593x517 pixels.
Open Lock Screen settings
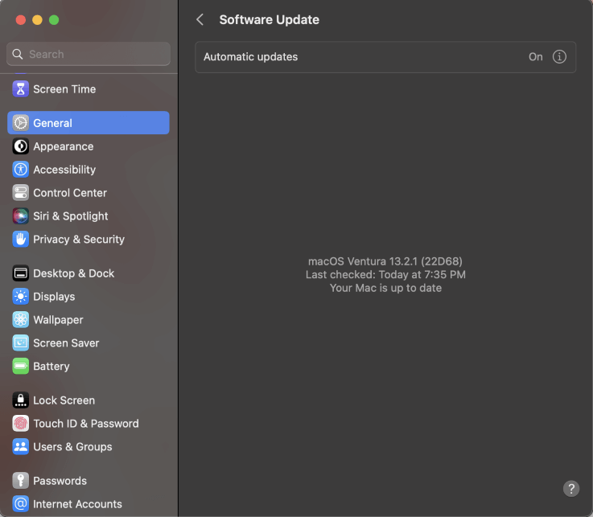tap(64, 400)
